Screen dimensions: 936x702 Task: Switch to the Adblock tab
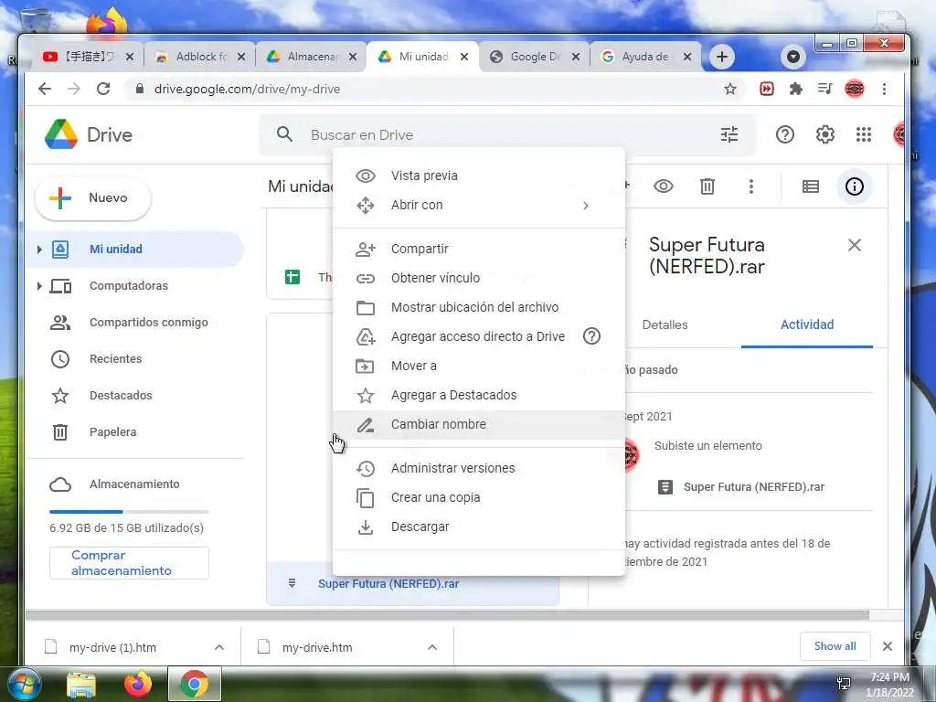pyautogui.click(x=199, y=57)
